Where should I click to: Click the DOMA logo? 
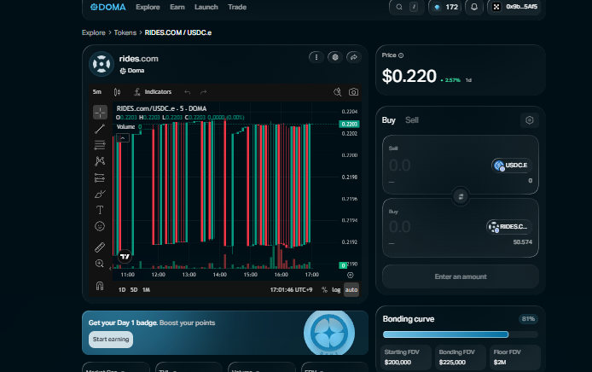108,7
